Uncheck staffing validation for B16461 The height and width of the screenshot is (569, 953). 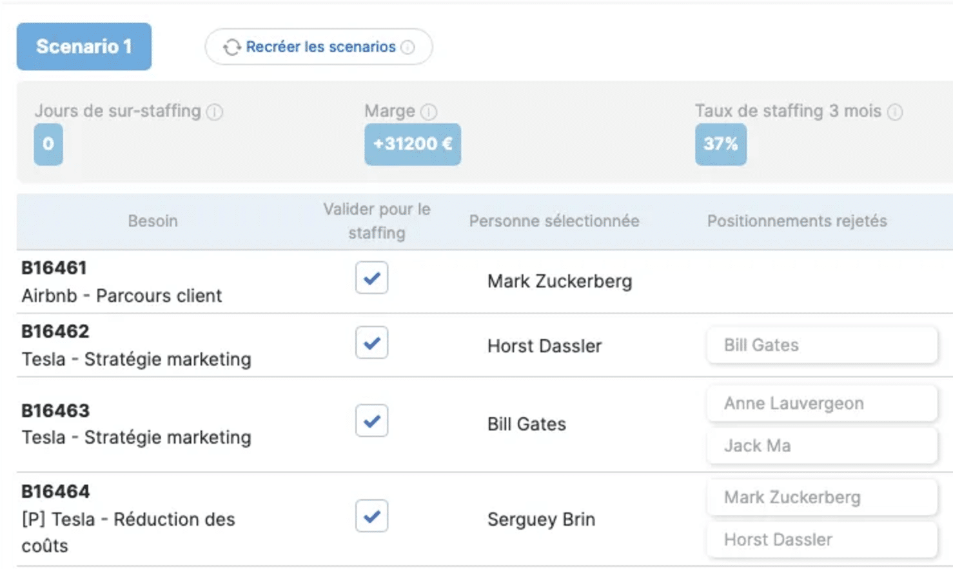[371, 278]
